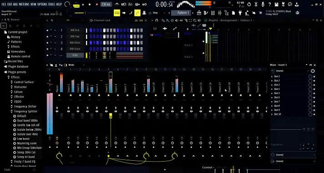This screenshot has height=173, width=324.
Task: Open the help question mark icon
Action: 270,4
